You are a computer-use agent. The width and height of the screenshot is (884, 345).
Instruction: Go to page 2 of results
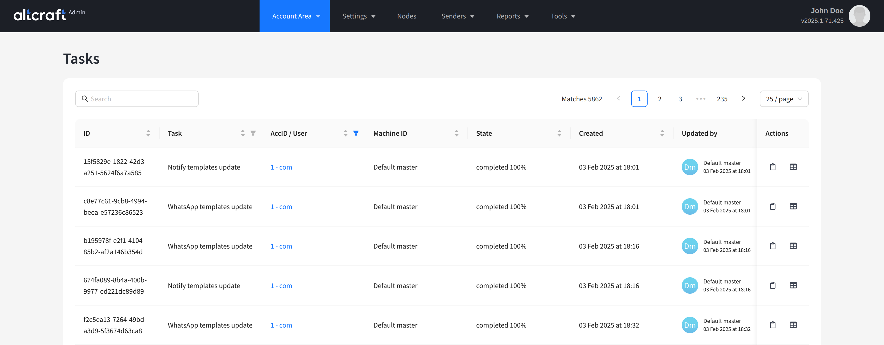(x=660, y=99)
